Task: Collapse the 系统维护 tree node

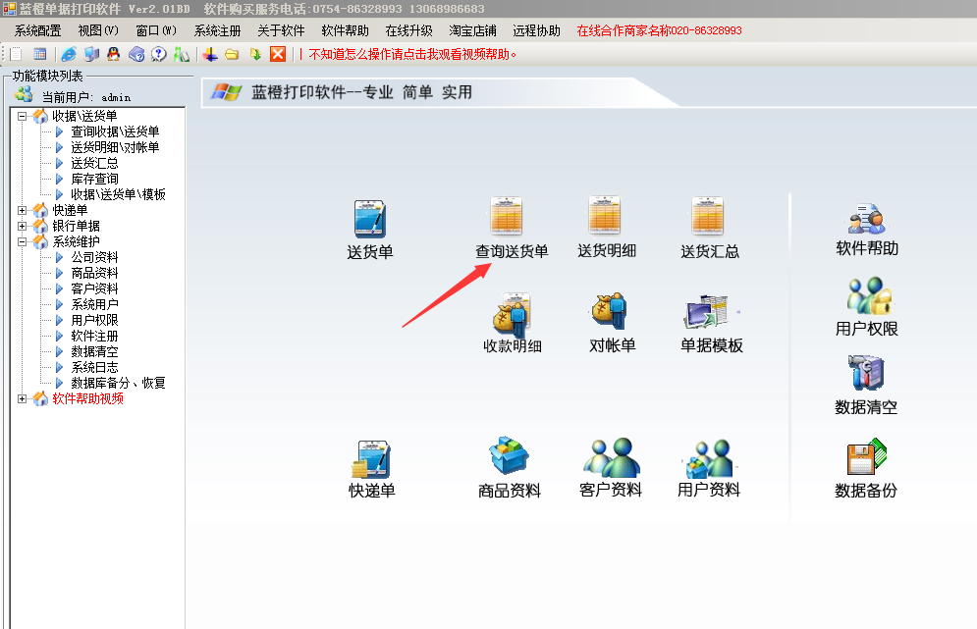Action: 22,241
